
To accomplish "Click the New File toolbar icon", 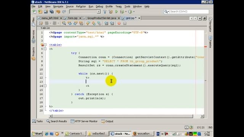I will click(34, 12).
